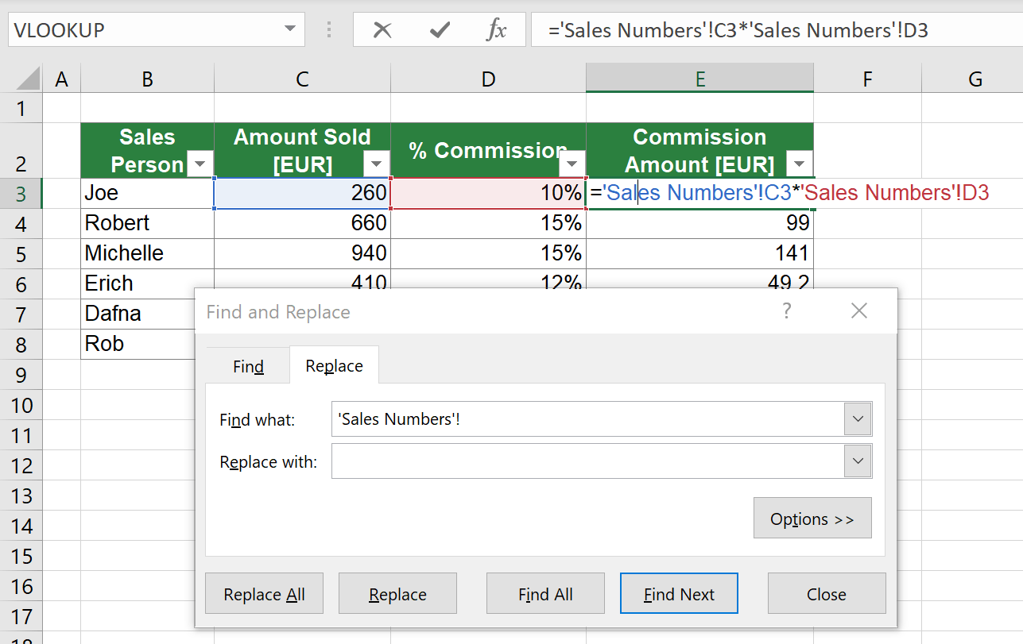The width and height of the screenshot is (1023, 644).
Task: Close the Find and Replace dialog
Action: (x=827, y=592)
